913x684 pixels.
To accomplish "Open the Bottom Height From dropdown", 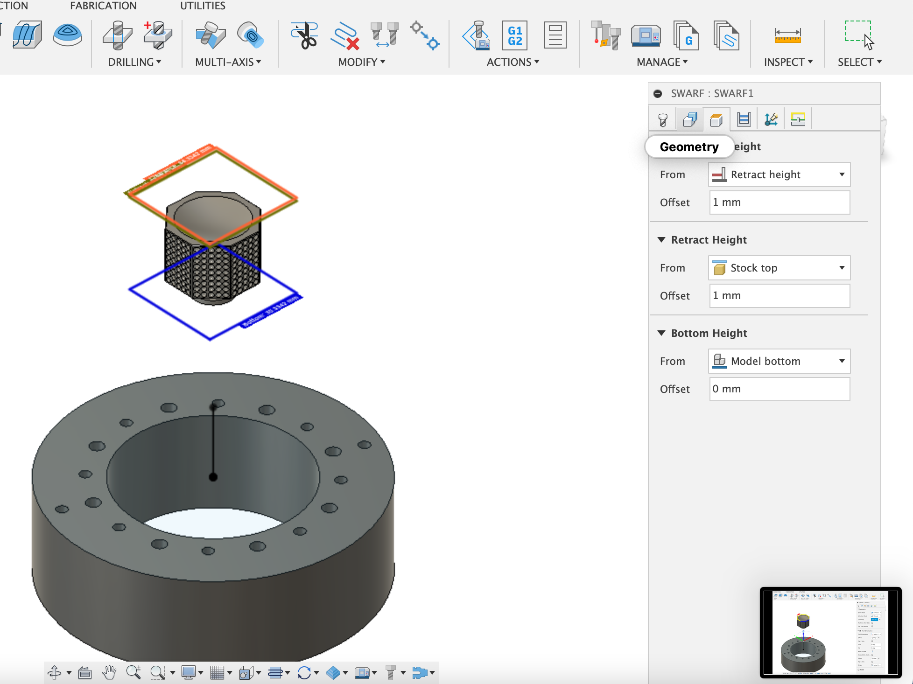I will pos(779,361).
